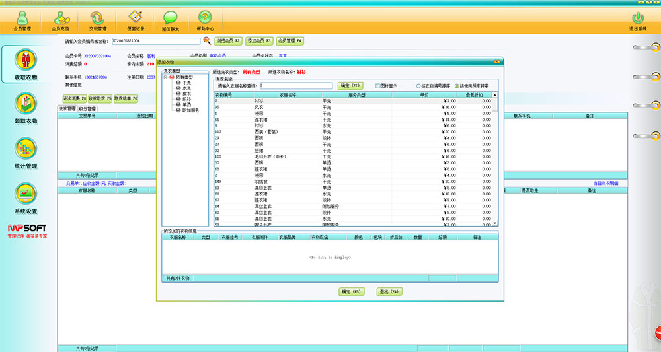Click the 退出系统 power icon
The width and height of the screenshot is (661, 352).
638,20
